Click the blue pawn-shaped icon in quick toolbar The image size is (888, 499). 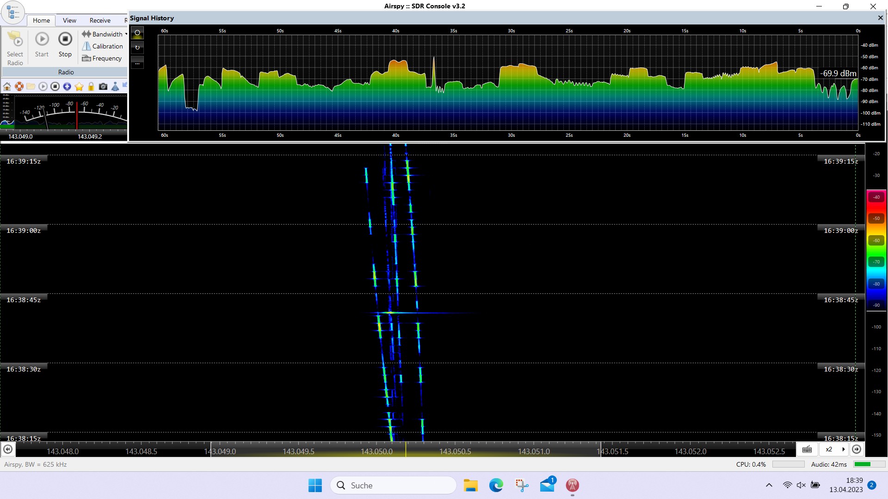click(115, 86)
